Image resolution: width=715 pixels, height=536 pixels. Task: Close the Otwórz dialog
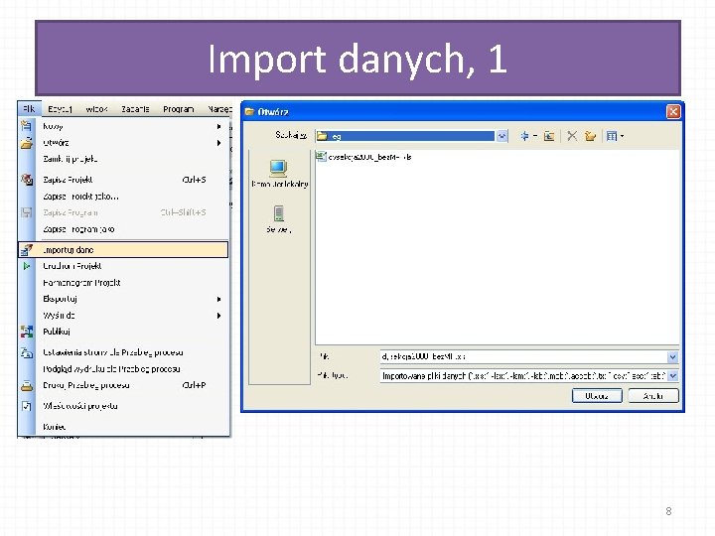click(x=673, y=111)
